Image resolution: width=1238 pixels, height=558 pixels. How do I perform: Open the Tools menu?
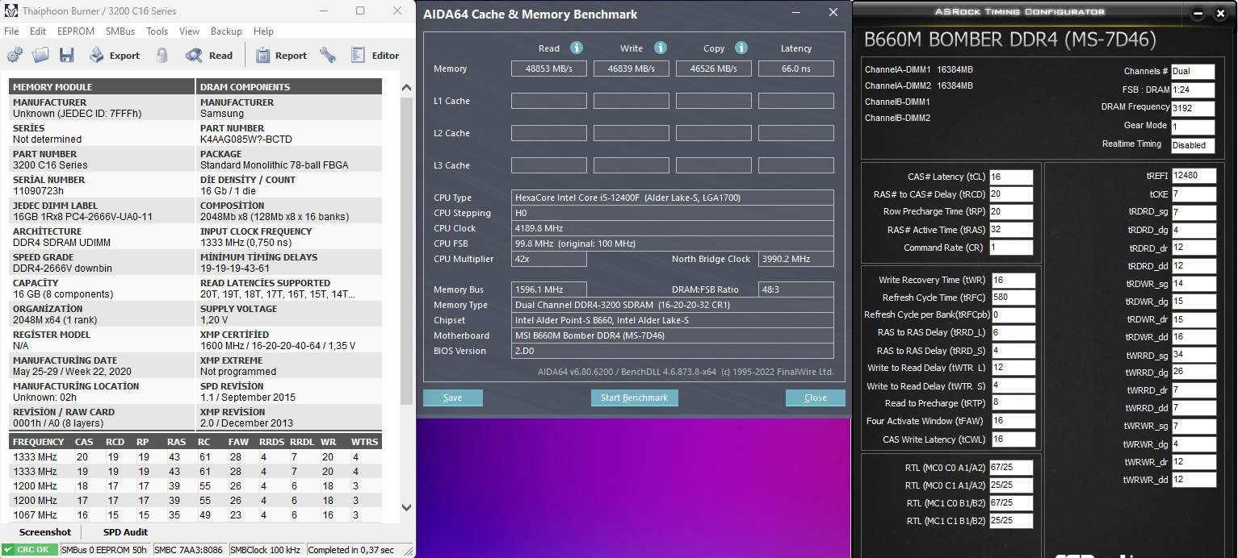tap(157, 31)
